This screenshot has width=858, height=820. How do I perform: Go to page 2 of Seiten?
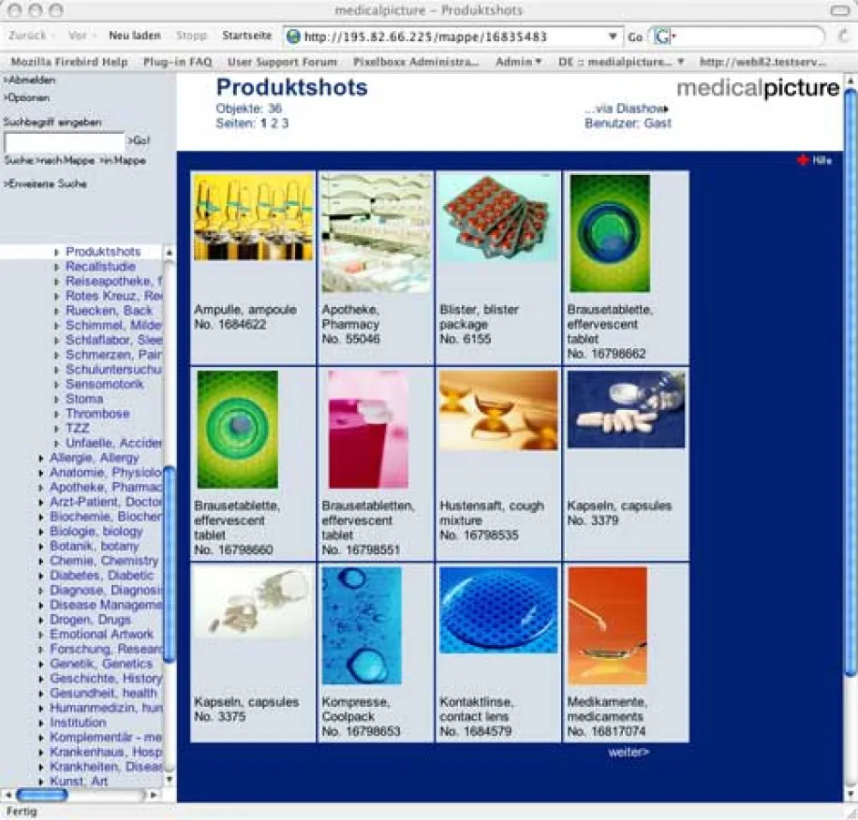click(273, 123)
